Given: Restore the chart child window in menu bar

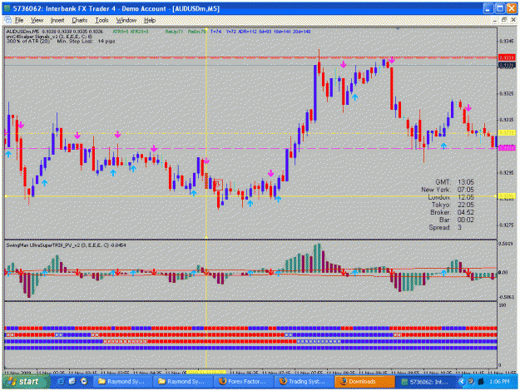Looking at the screenshot, I should [503, 20].
